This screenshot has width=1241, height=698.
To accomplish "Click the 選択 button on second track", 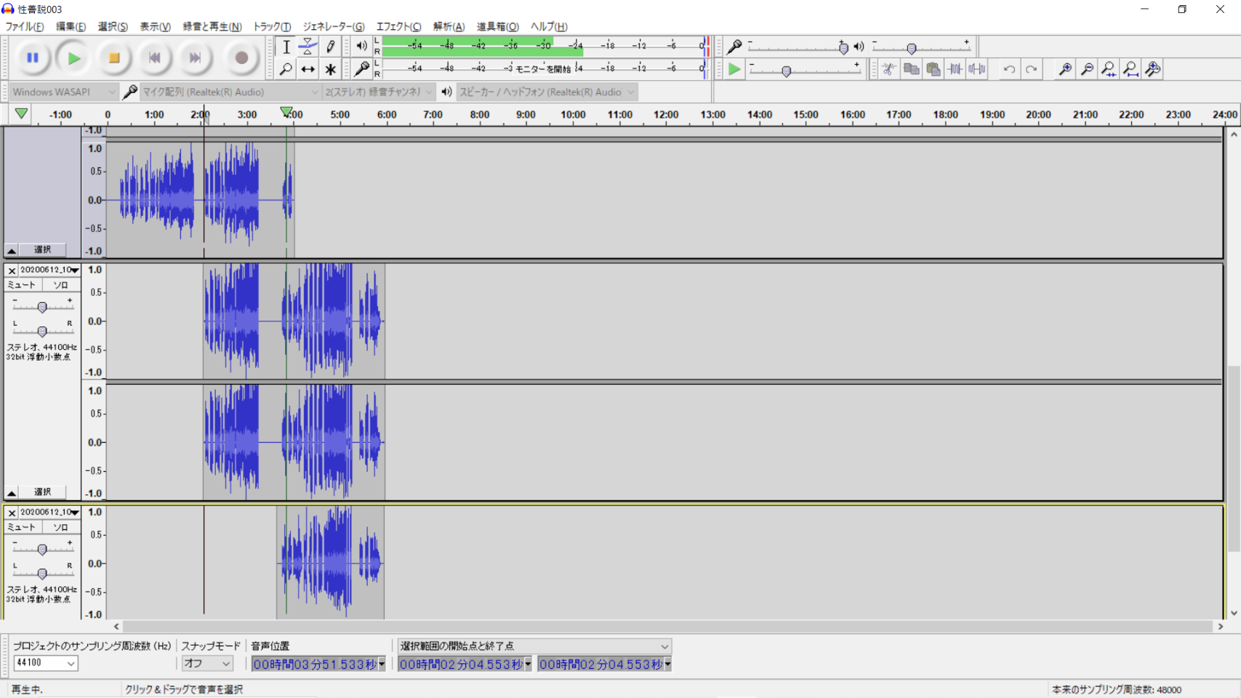I will [x=43, y=492].
